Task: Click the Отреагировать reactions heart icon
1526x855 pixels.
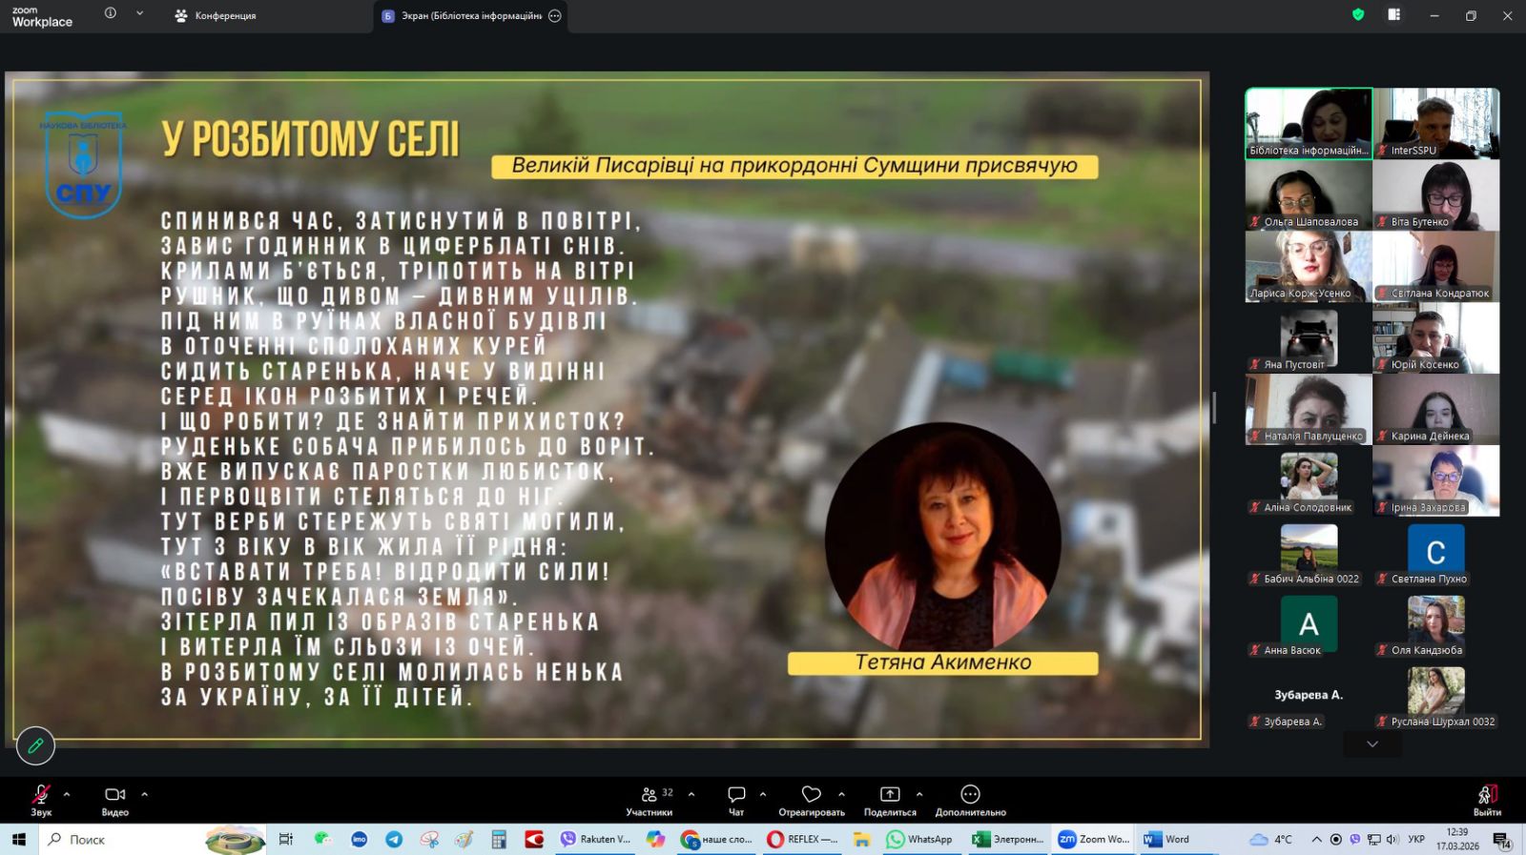Action: pos(811,799)
